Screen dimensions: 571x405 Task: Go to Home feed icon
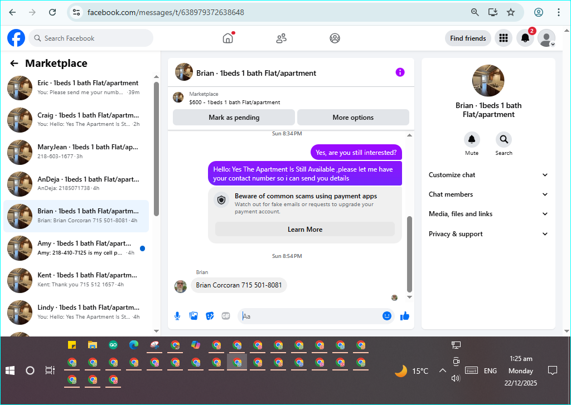[228, 38]
